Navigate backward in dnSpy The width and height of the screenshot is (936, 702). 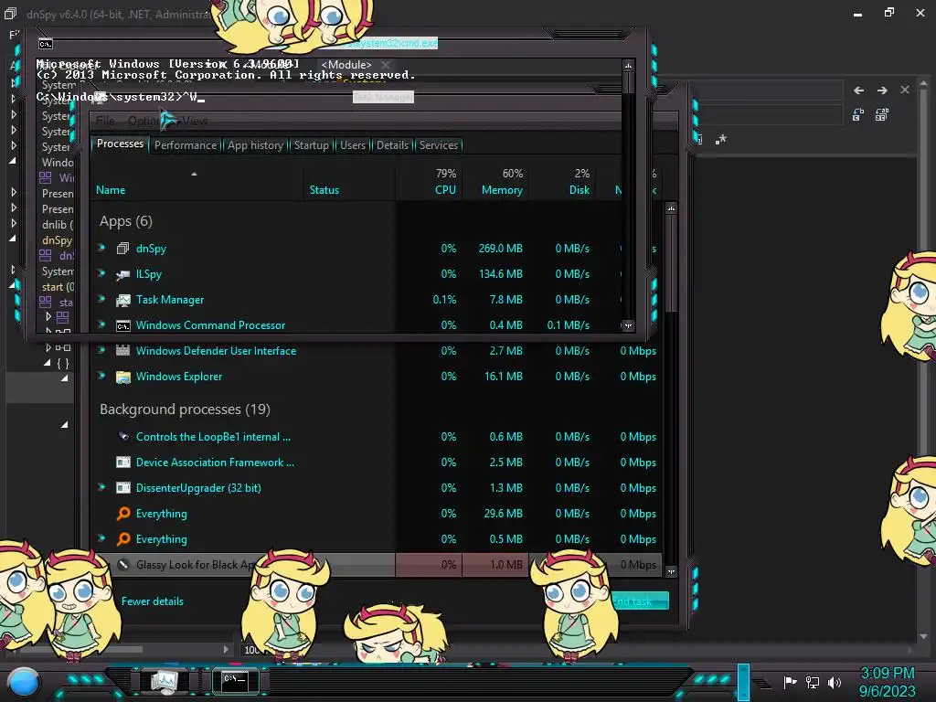(x=858, y=90)
